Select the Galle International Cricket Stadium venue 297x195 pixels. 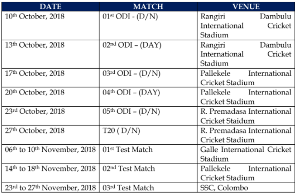246,154
